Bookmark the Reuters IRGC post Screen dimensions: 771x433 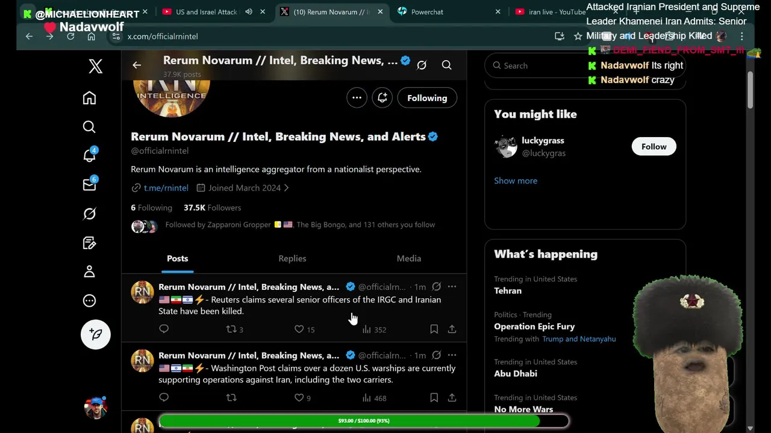click(x=434, y=329)
